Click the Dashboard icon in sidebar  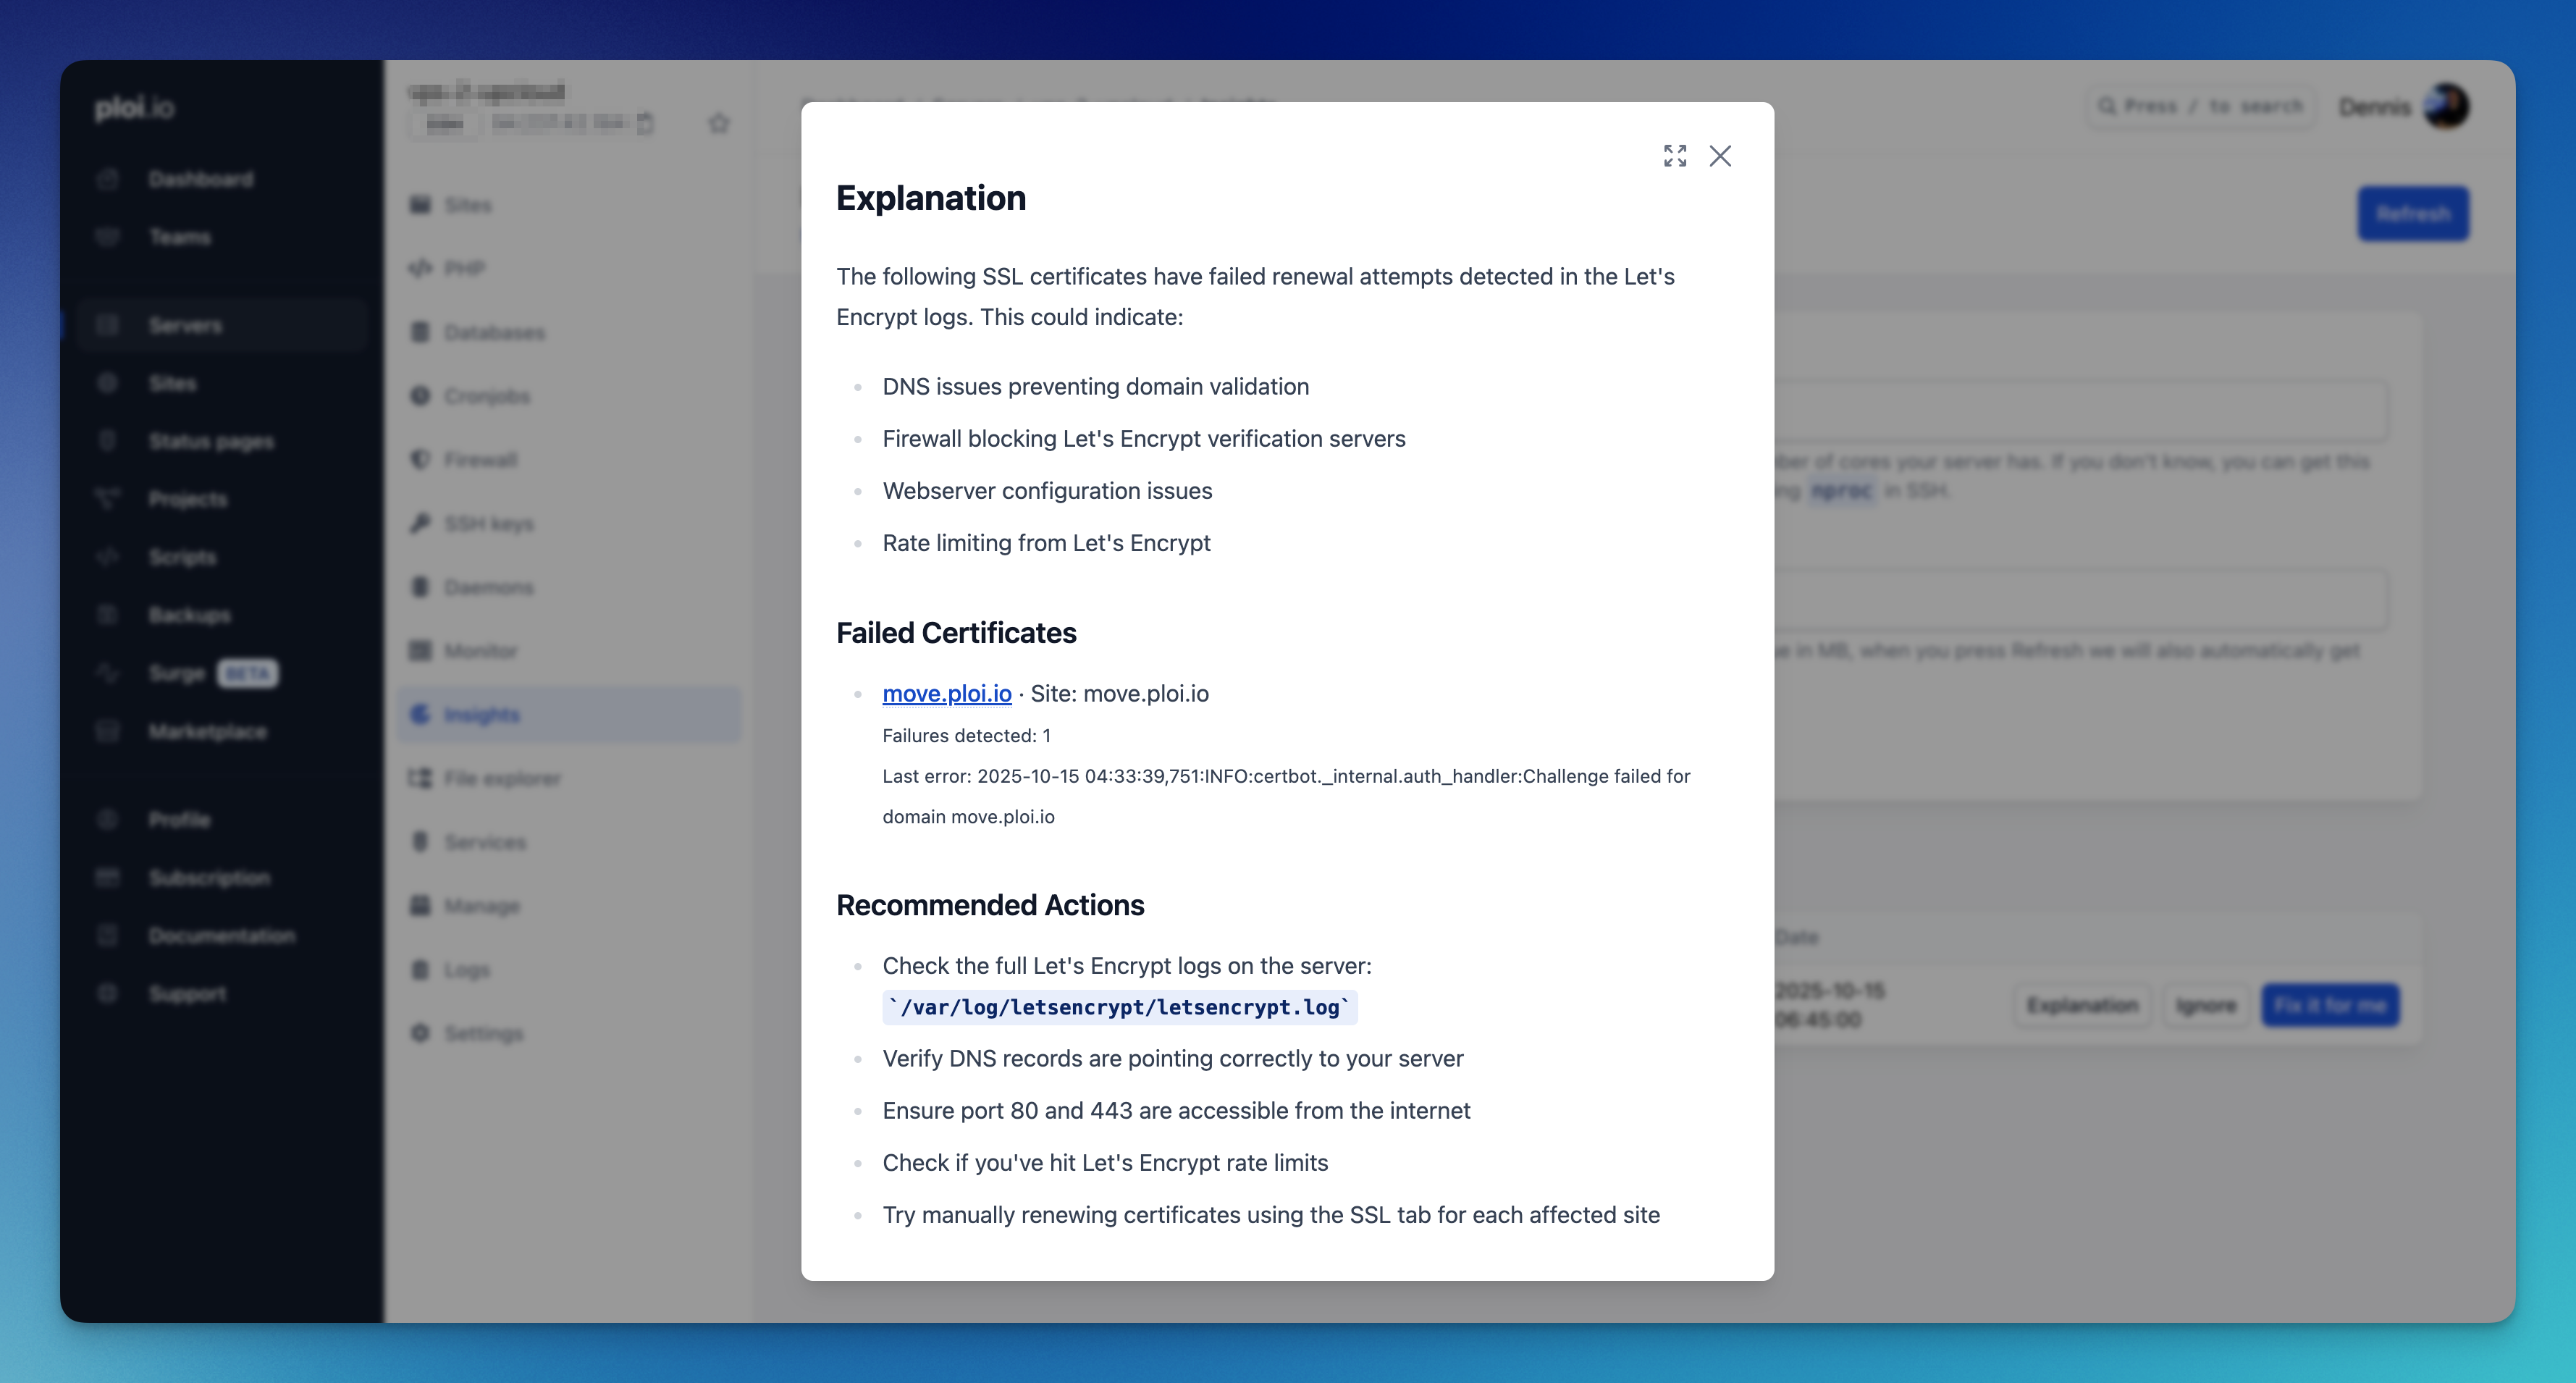(108, 179)
